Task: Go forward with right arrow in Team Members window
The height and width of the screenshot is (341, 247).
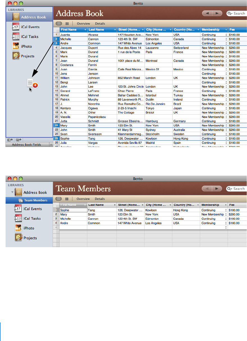Action: pyautogui.click(x=217, y=188)
